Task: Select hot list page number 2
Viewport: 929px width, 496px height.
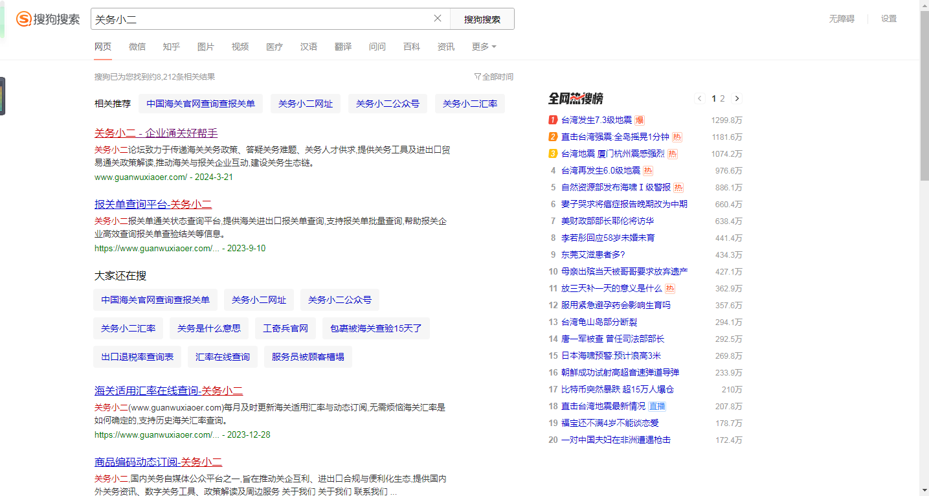Action: click(x=722, y=98)
